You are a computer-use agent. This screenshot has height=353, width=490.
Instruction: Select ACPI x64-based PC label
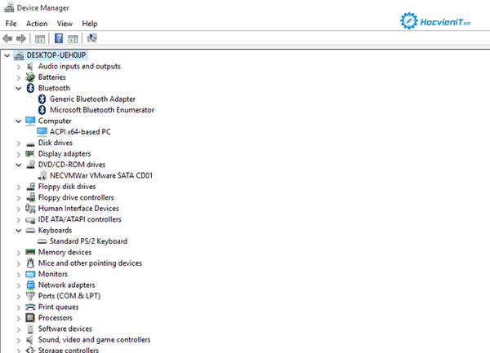pos(80,132)
